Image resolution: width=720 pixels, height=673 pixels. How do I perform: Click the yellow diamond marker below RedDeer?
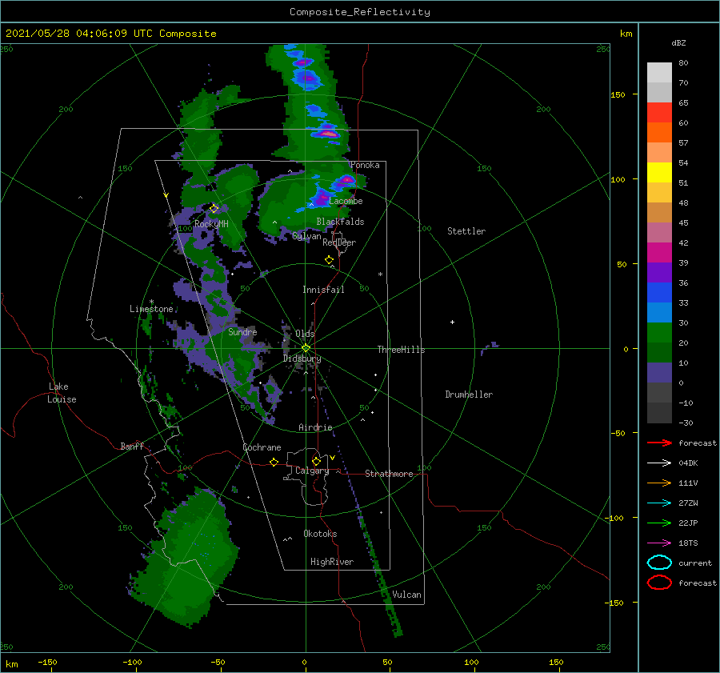pos(330,260)
